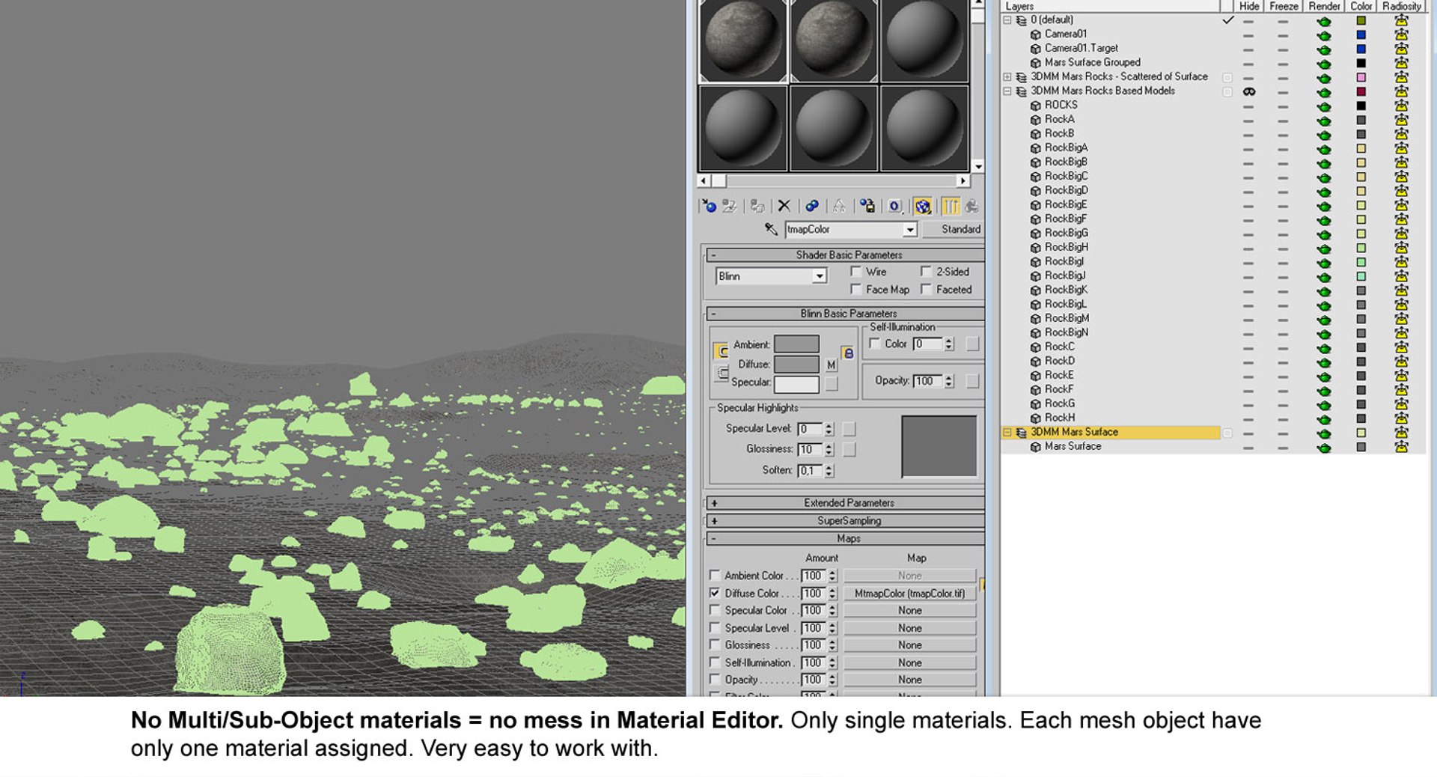Viewport: 1437px width, 777px height.
Task: Click the Hide column header
Action: coord(1249,6)
